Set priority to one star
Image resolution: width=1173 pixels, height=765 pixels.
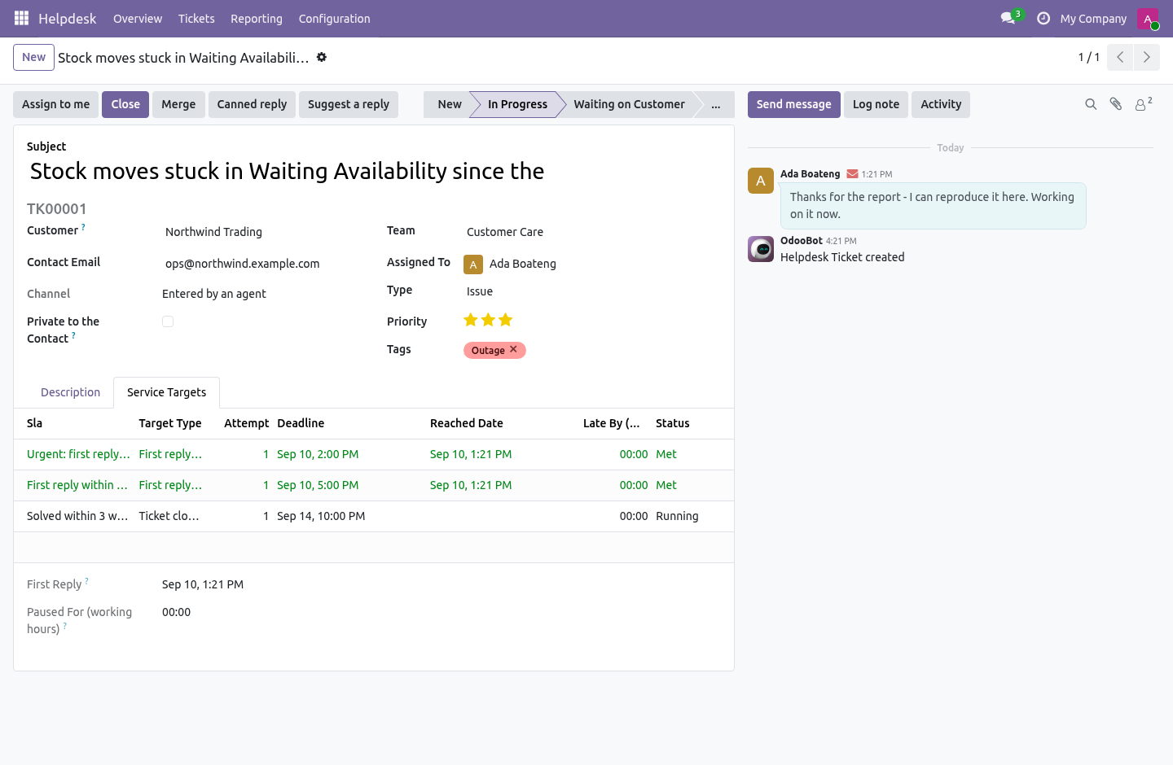tap(471, 320)
